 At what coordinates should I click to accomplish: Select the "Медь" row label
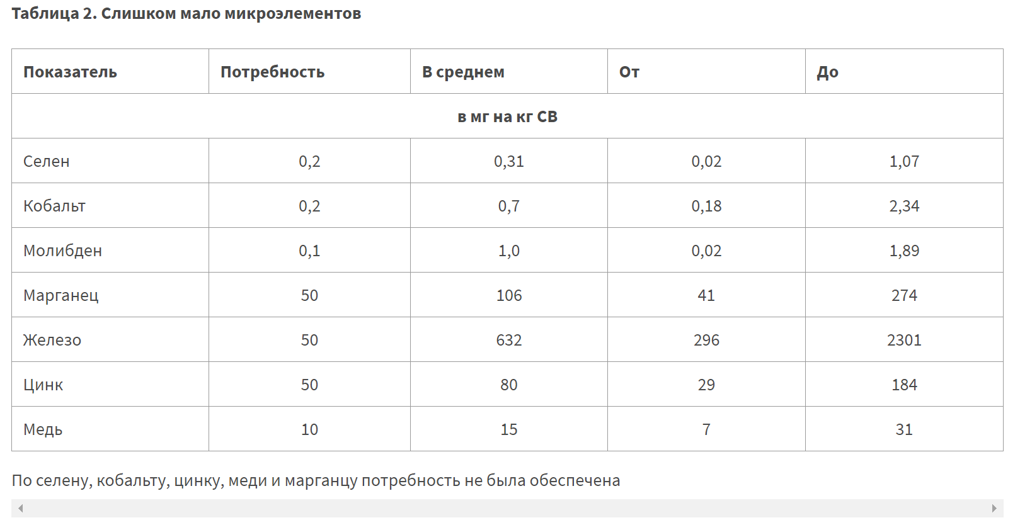pos(43,430)
